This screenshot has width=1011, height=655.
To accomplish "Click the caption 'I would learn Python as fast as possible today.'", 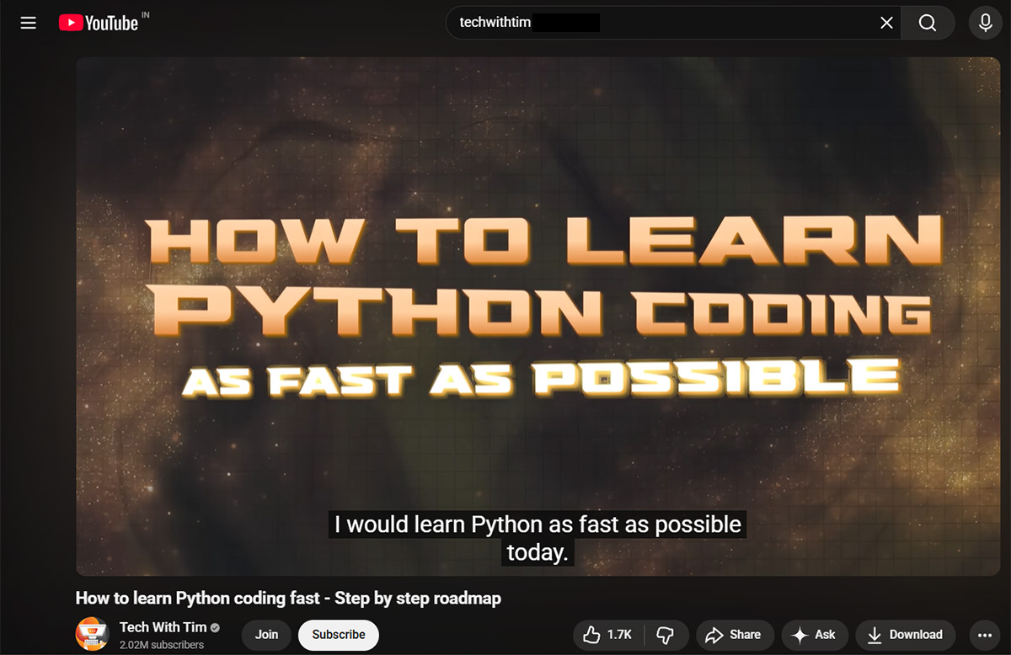I will pos(538,538).
